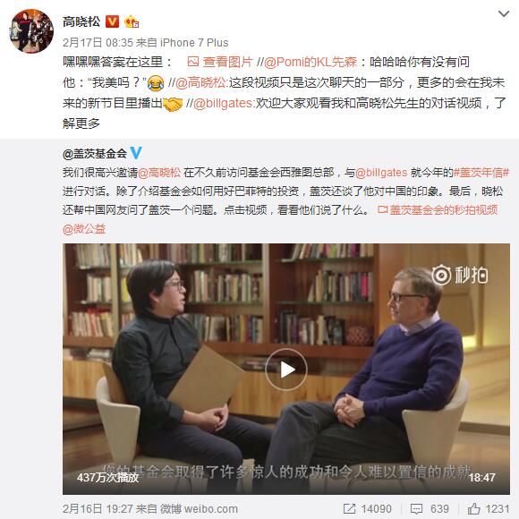Screen dimensions: 519x519
Task: Click the orange V verified badge
Action: click(x=112, y=21)
